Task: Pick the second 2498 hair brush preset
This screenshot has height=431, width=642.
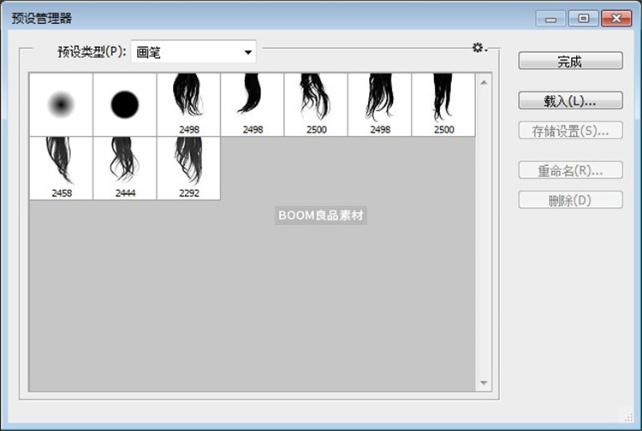Action: (x=253, y=101)
